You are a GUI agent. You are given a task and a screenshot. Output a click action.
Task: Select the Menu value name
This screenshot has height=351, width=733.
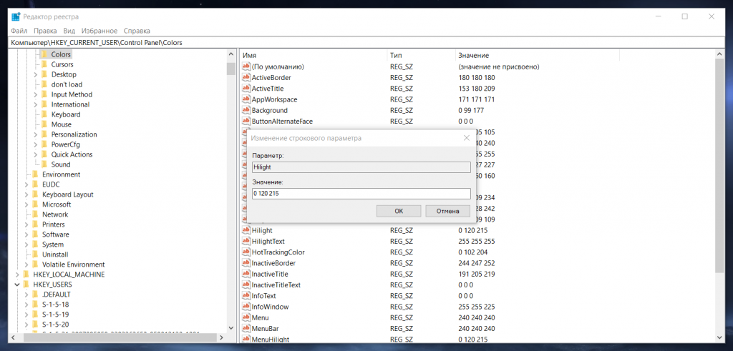point(260,317)
